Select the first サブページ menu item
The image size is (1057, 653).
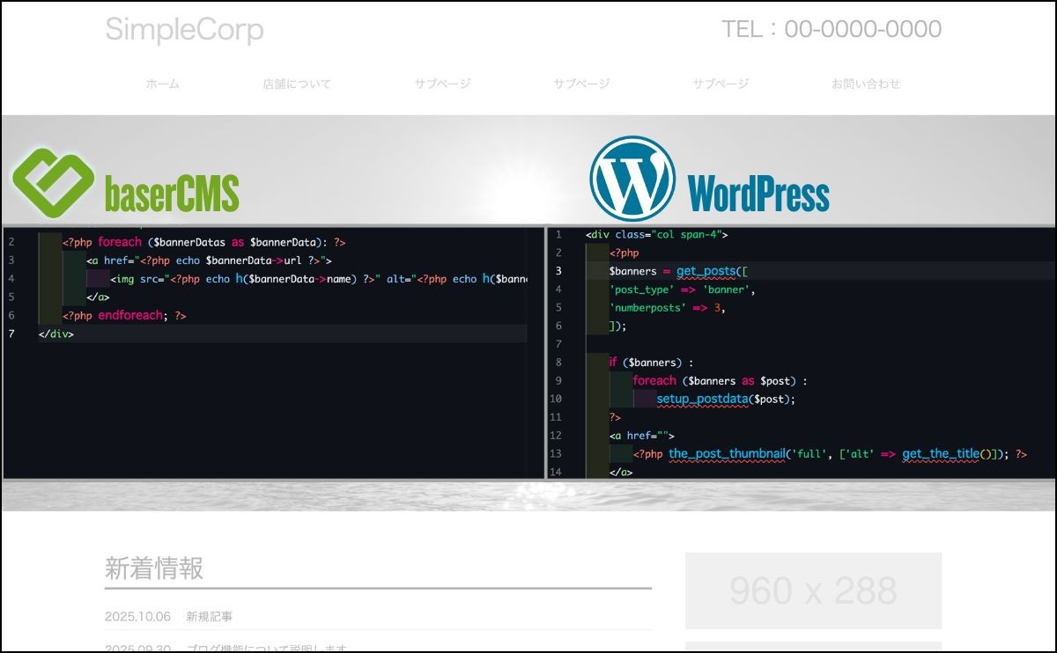[x=442, y=84]
